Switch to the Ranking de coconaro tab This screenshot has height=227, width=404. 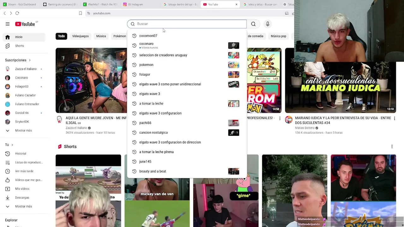click(60, 4)
